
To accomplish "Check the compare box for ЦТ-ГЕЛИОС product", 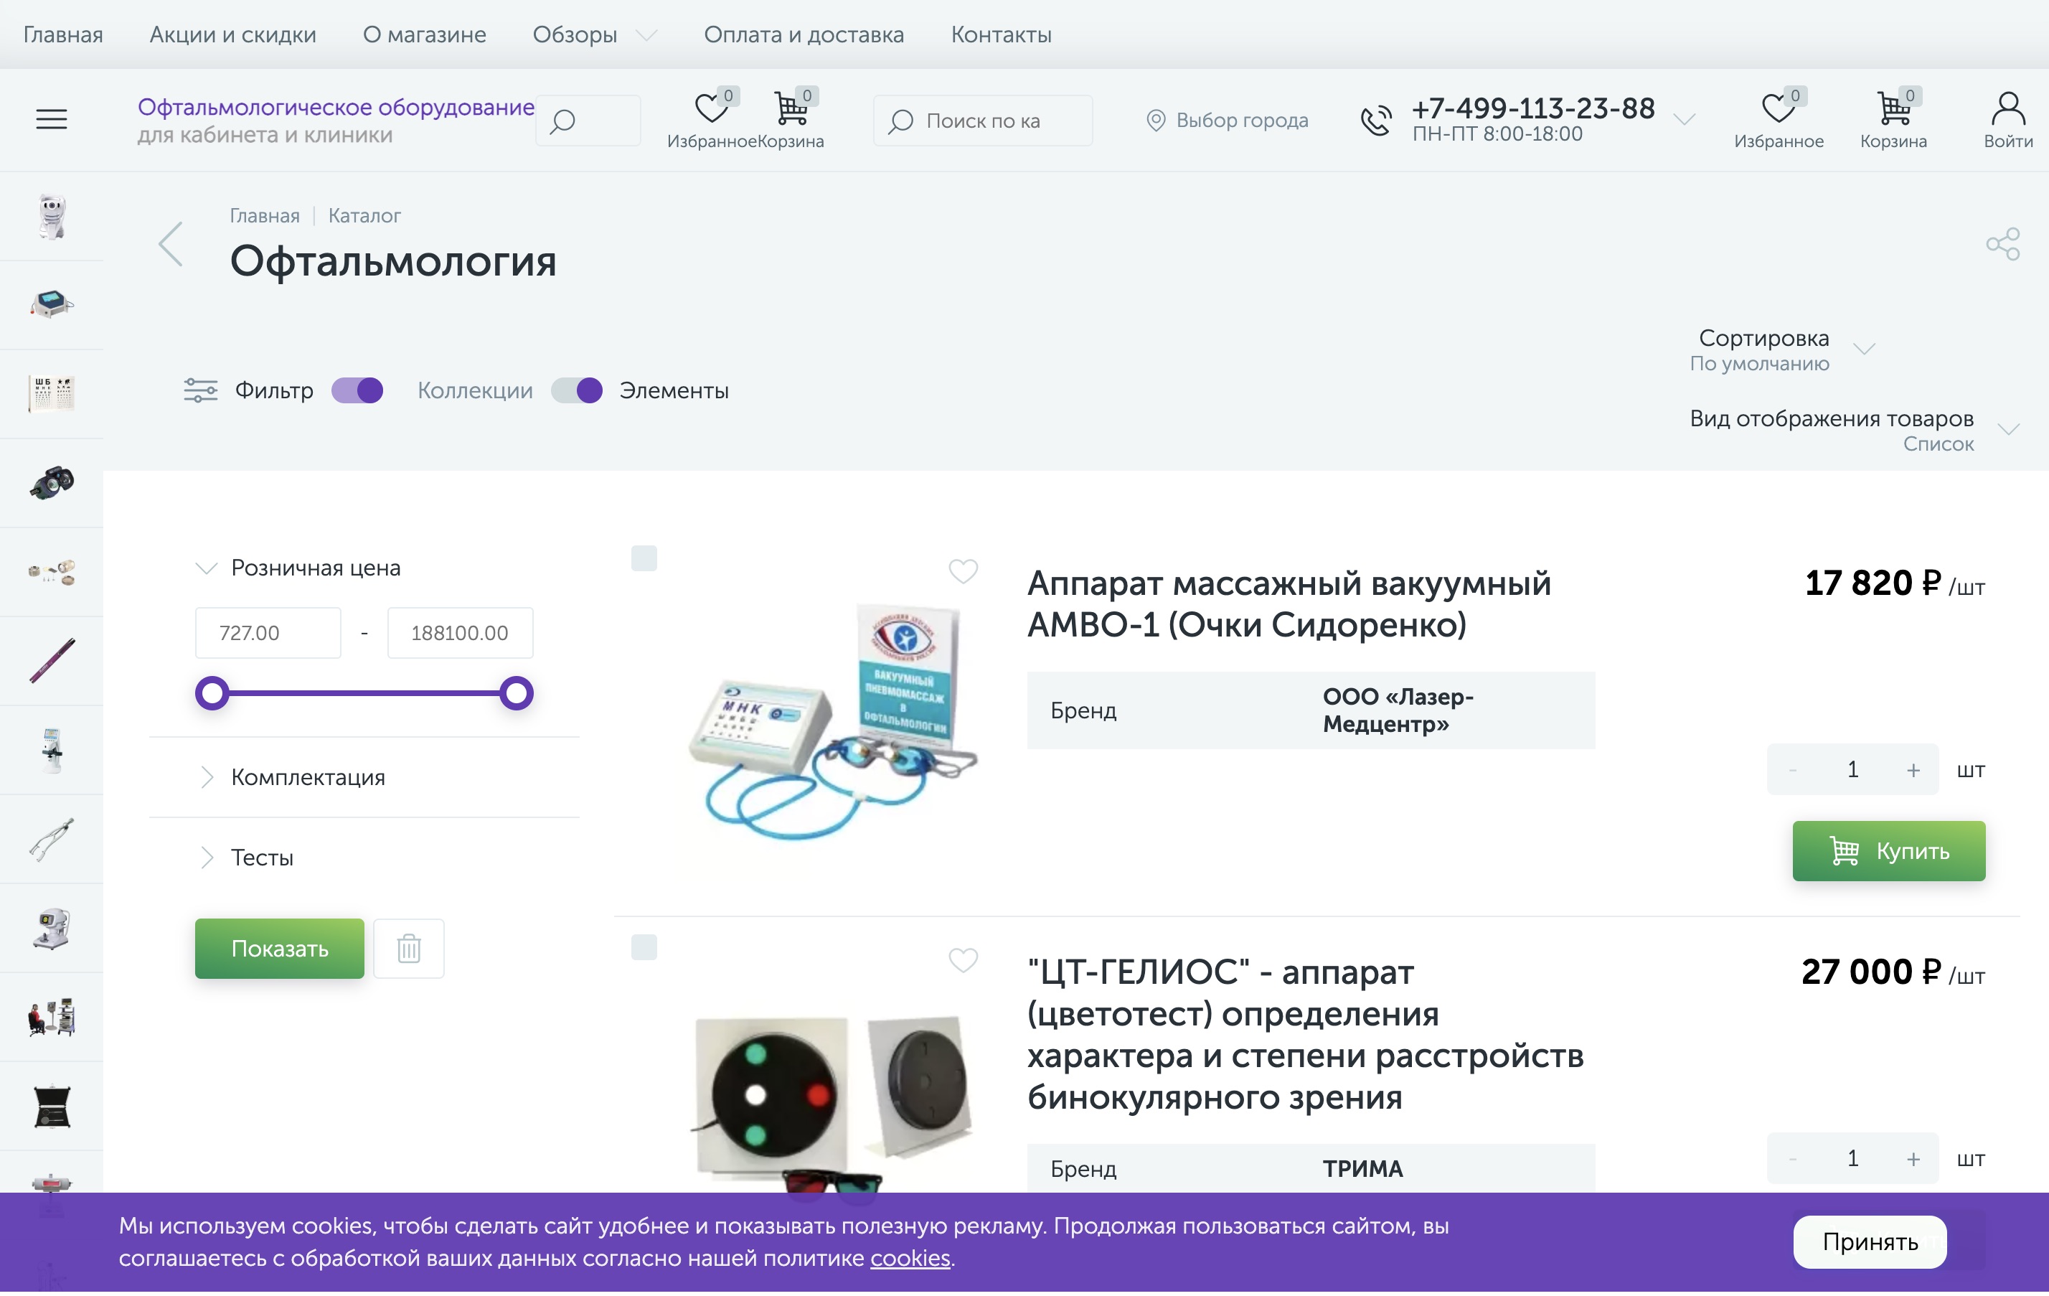I will click(x=644, y=947).
